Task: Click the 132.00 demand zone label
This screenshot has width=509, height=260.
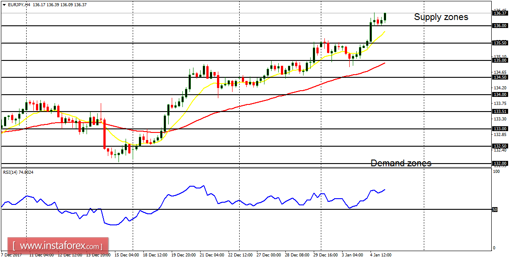Action: pos(500,163)
